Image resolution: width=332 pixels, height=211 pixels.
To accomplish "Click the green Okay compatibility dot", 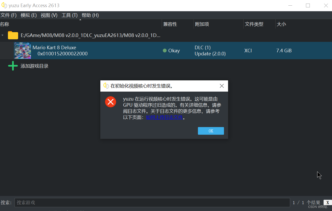I will [165, 51].
